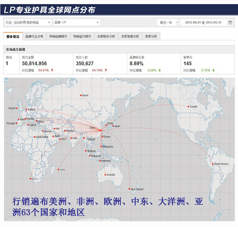Open the 热销店铺排行 tab
The width and height of the screenshot is (238, 227).
(x=58, y=36)
